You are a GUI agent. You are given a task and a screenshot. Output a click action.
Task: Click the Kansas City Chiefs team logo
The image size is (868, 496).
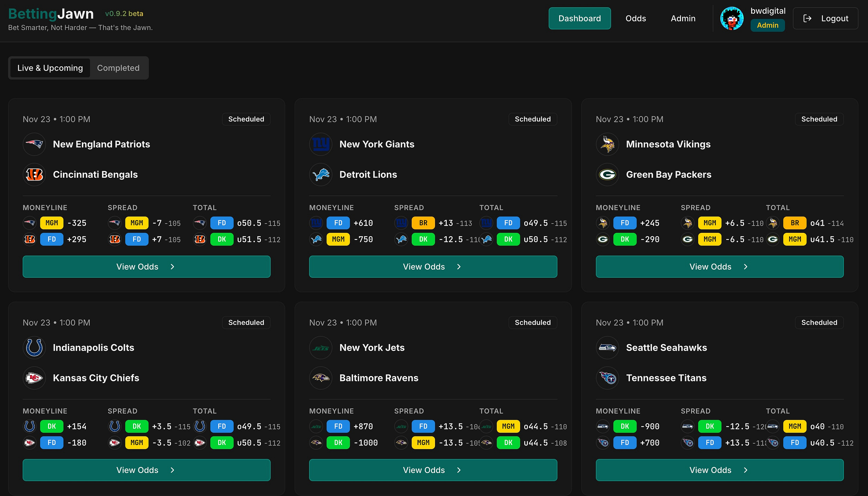[34, 378]
